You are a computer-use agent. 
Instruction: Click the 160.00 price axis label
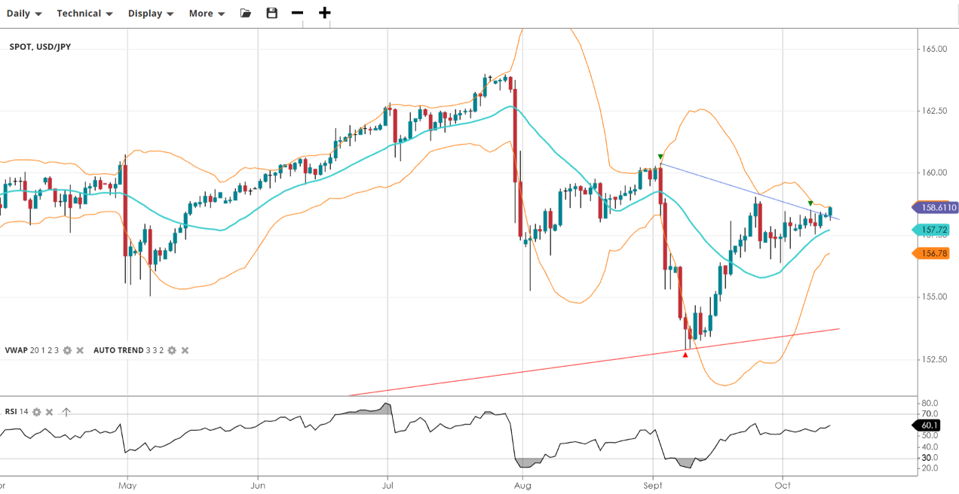click(935, 172)
